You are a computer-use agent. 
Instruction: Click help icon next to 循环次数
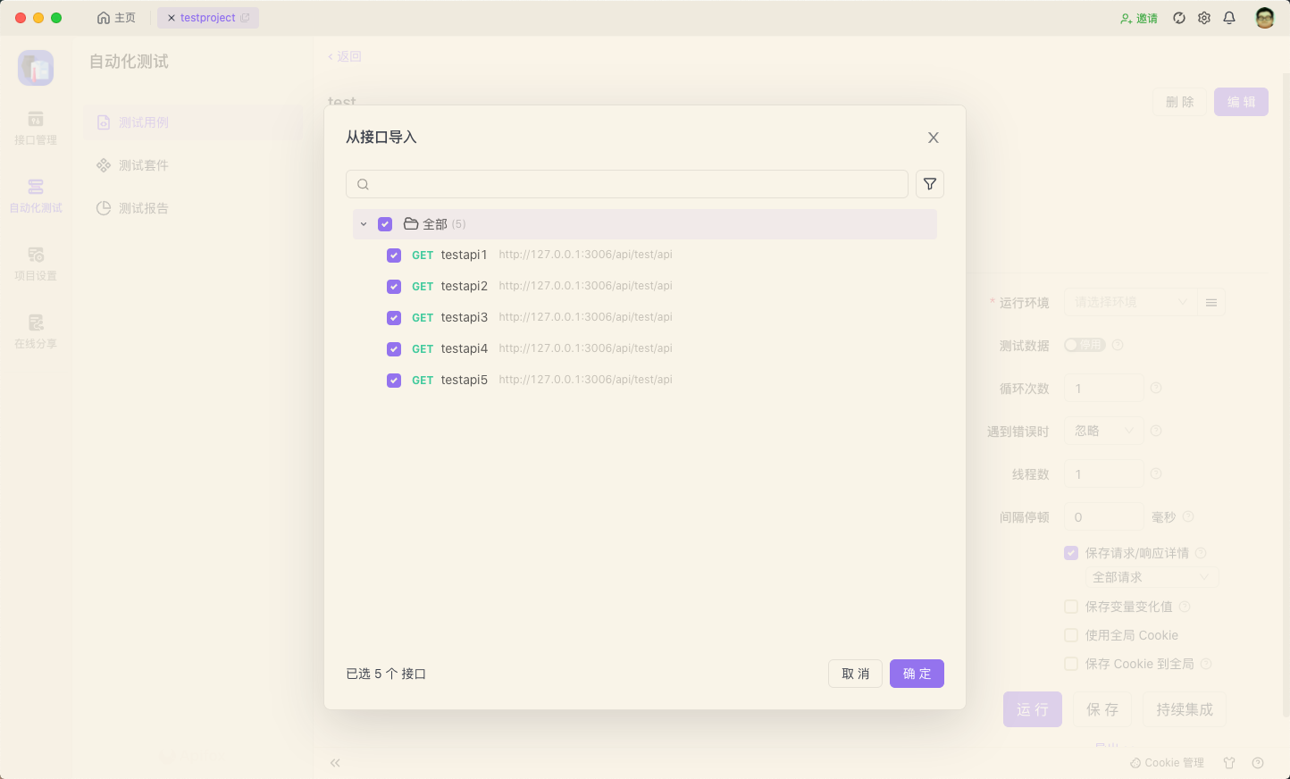point(1156,388)
